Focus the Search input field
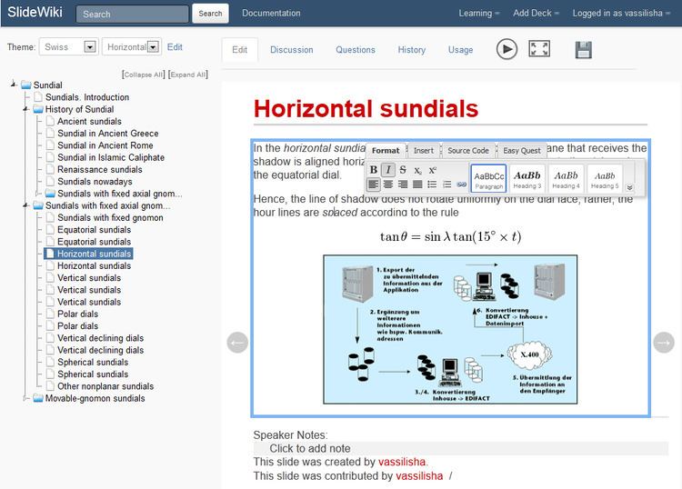 [x=132, y=14]
